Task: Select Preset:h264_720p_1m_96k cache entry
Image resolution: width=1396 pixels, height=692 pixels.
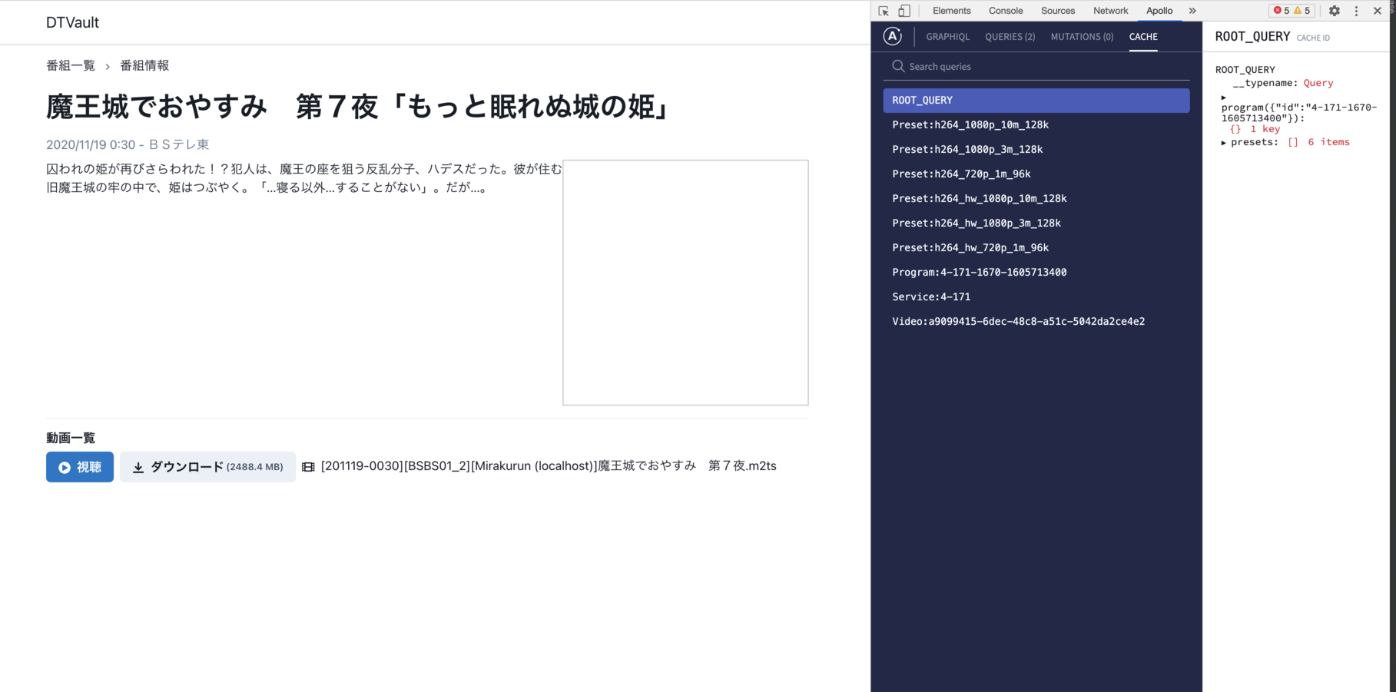Action: coord(961,174)
